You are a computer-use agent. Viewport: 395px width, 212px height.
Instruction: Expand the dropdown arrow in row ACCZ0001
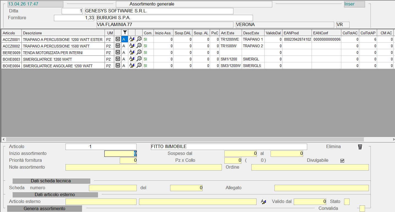pos(118,39)
